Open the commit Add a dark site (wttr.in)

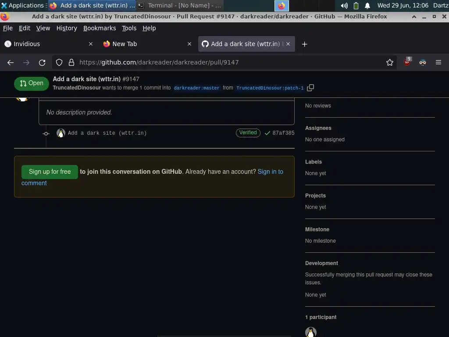point(107,133)
